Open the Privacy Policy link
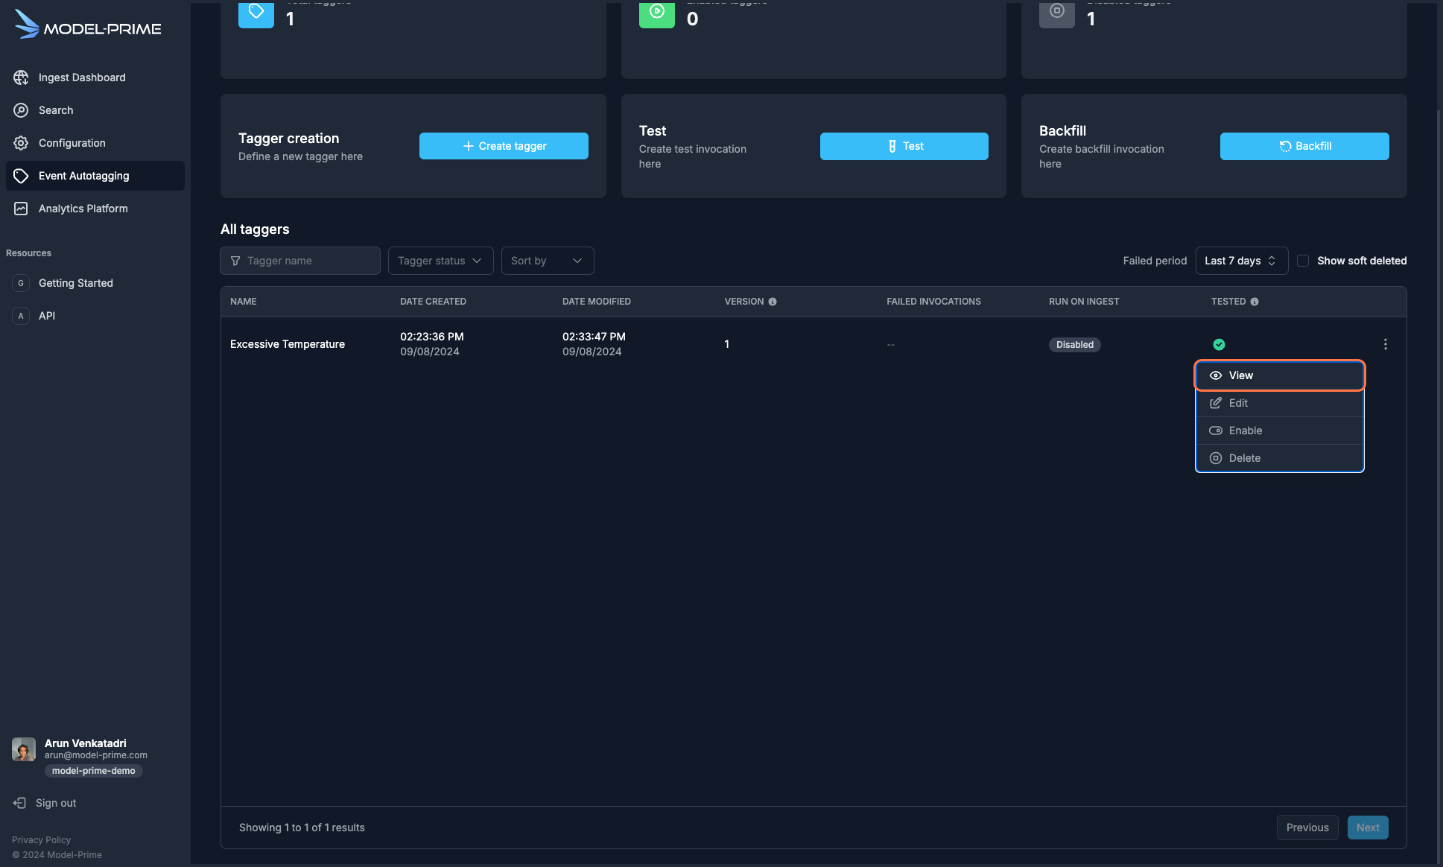 point(41,839)
